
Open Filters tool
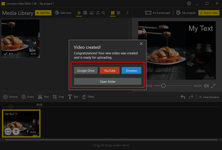88,97
